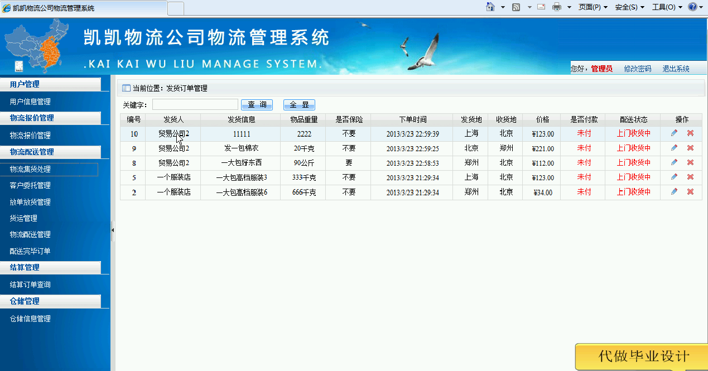Click the 查询 search button
The image size is (708, 371).
click(x=257, y=105)
